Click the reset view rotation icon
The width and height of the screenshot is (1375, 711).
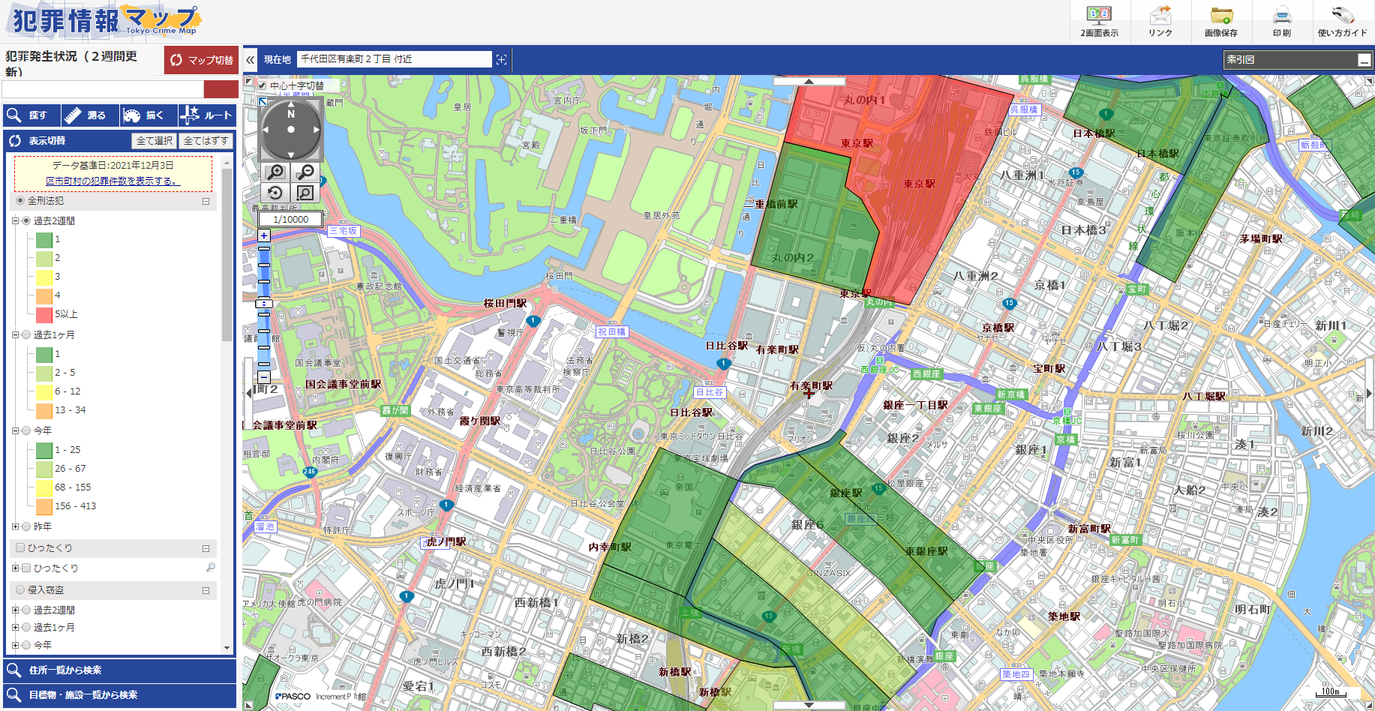tap(275, 193)
